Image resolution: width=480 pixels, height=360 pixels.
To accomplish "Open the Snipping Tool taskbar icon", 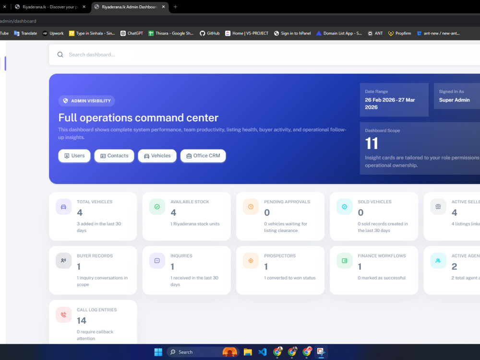I will pos(321,352).
